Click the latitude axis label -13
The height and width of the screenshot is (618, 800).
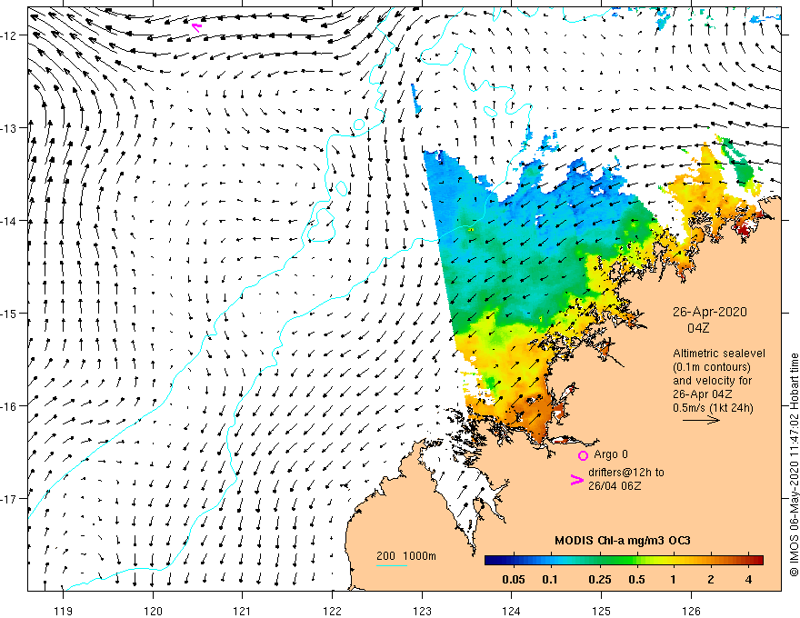pos(8,128)
